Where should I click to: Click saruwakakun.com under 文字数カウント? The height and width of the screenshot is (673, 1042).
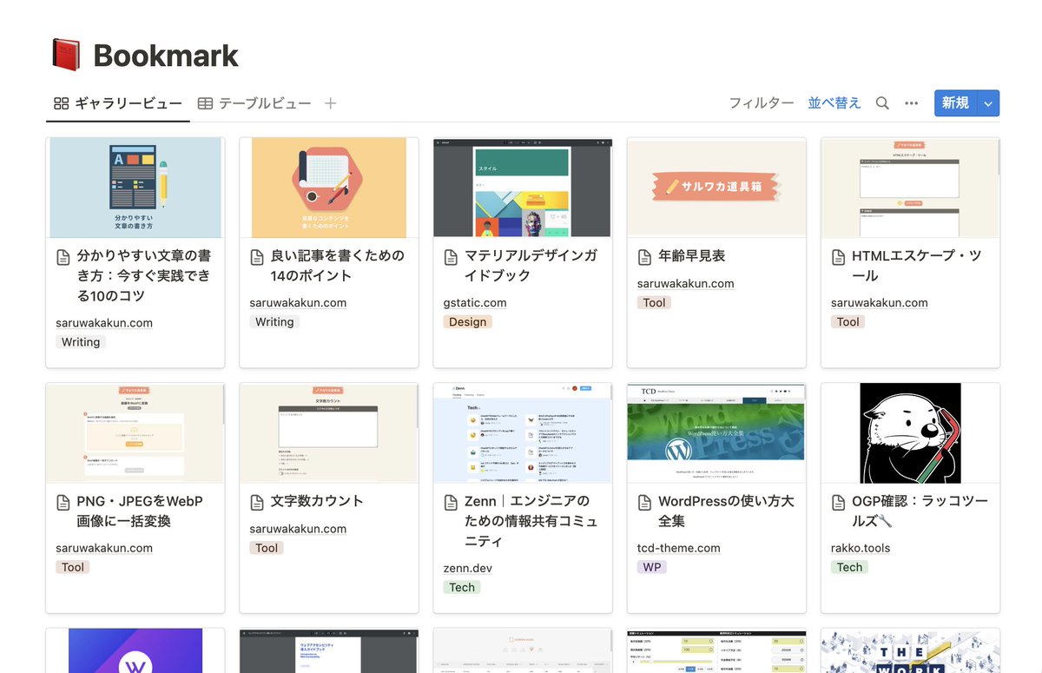coord(298,529)
